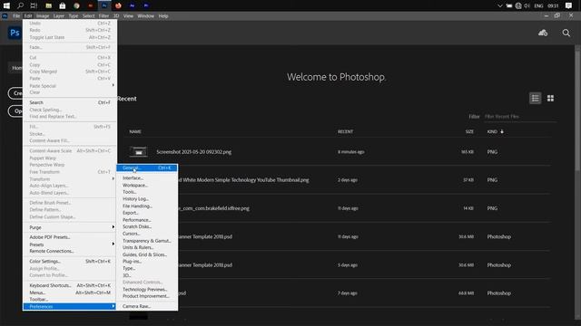Select Product Improvement preferences
The height and width of the screenshot is (326, 581).
pos(147,296)
